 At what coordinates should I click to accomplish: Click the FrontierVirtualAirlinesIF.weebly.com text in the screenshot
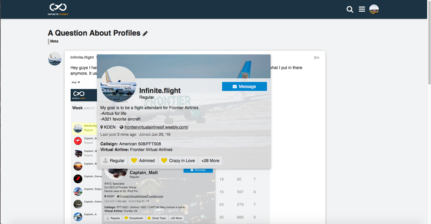coord(142,196)
